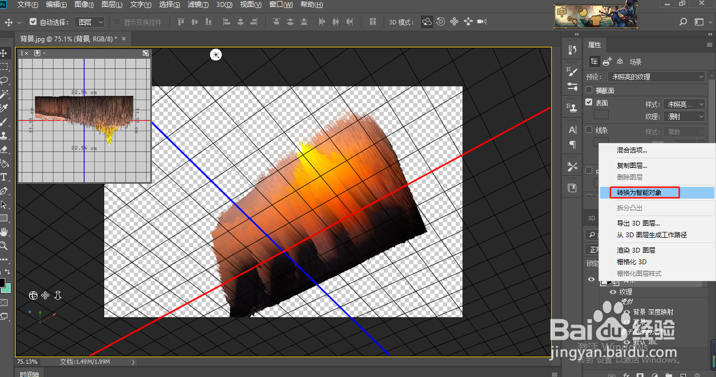716x377 pixels.
Task: Expand the 纹理 dropdown showing 漫射
Action: point(684,116)
